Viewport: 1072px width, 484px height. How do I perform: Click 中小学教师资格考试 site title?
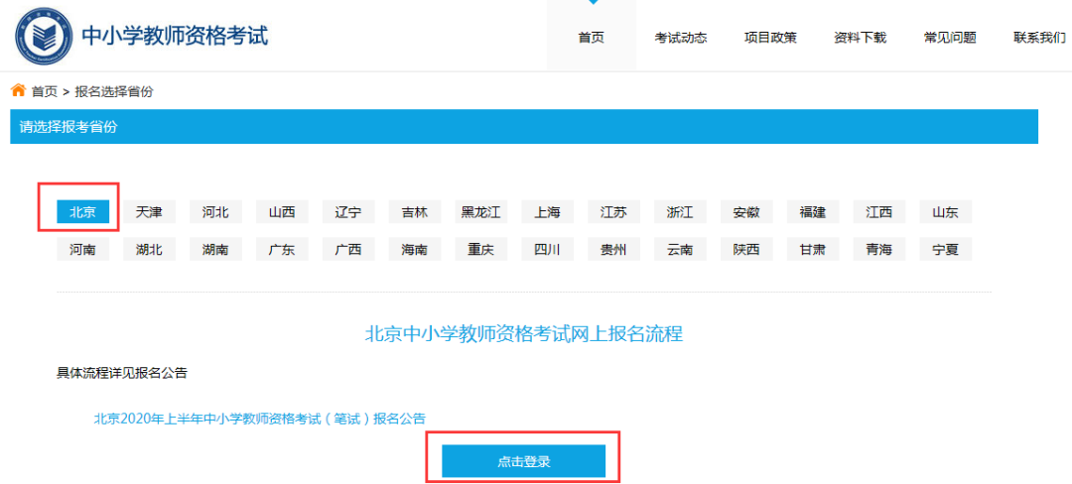click(x=175, y=35)
